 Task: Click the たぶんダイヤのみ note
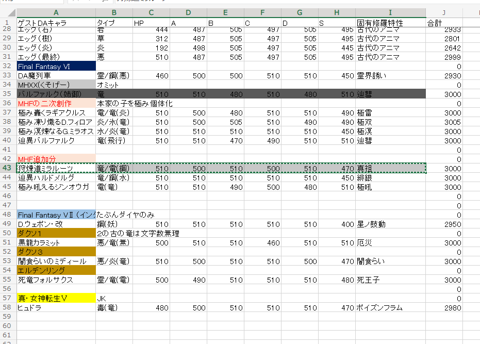(x=125, y=215)
